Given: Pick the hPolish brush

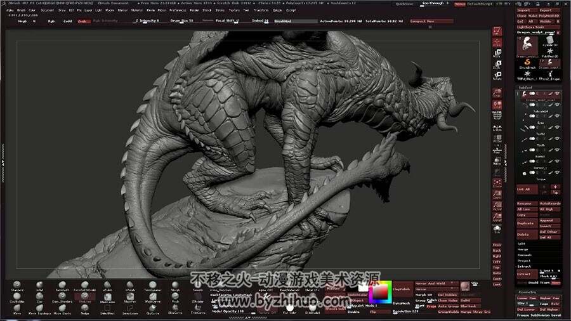Looking at the screenshot, I should 130,286.
